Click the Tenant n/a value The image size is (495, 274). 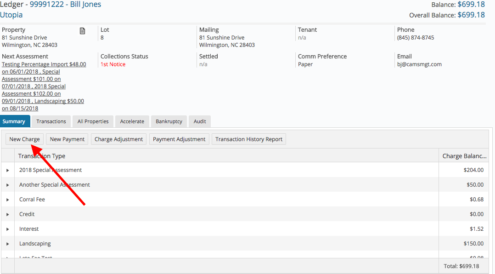tap(302, 38)
